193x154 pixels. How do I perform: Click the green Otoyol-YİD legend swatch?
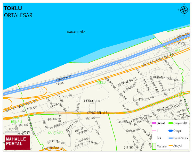(x=171, y=123)
